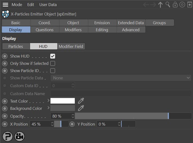The height and width of the screenshot is (143, 193).
Task: Select the HUD sub-tab
Action: 44,46
